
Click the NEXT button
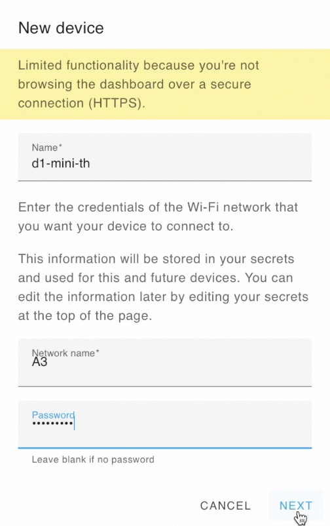[296, 506]
